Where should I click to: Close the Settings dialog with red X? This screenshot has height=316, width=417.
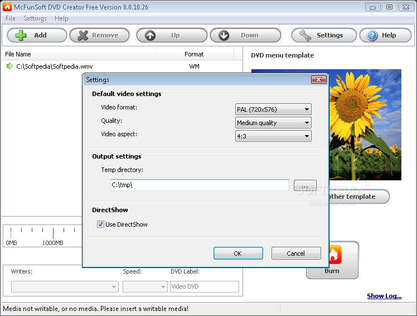click(318, 79)
